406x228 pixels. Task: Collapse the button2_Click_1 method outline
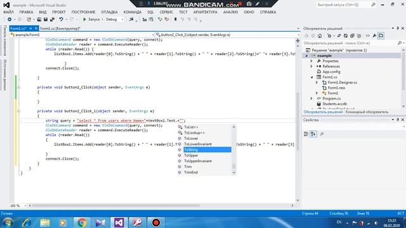point(18,111)
